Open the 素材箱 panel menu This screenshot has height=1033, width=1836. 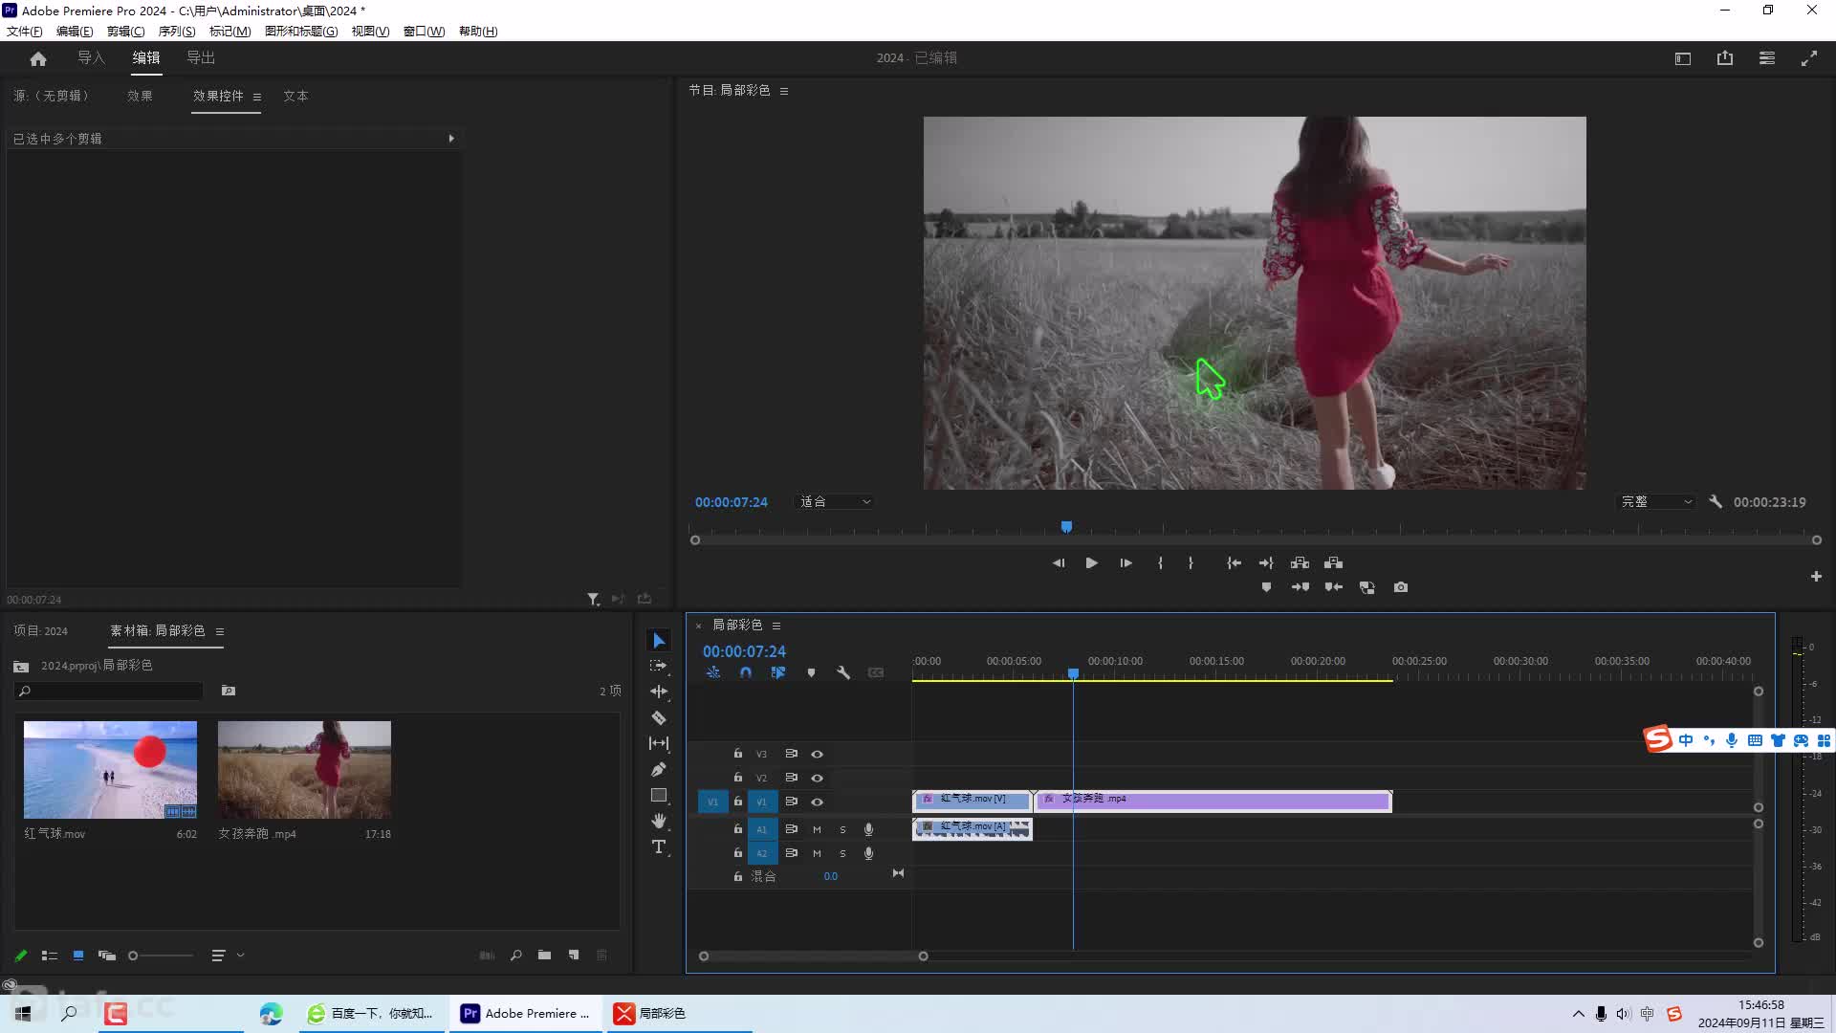click(x=220, y=631)
